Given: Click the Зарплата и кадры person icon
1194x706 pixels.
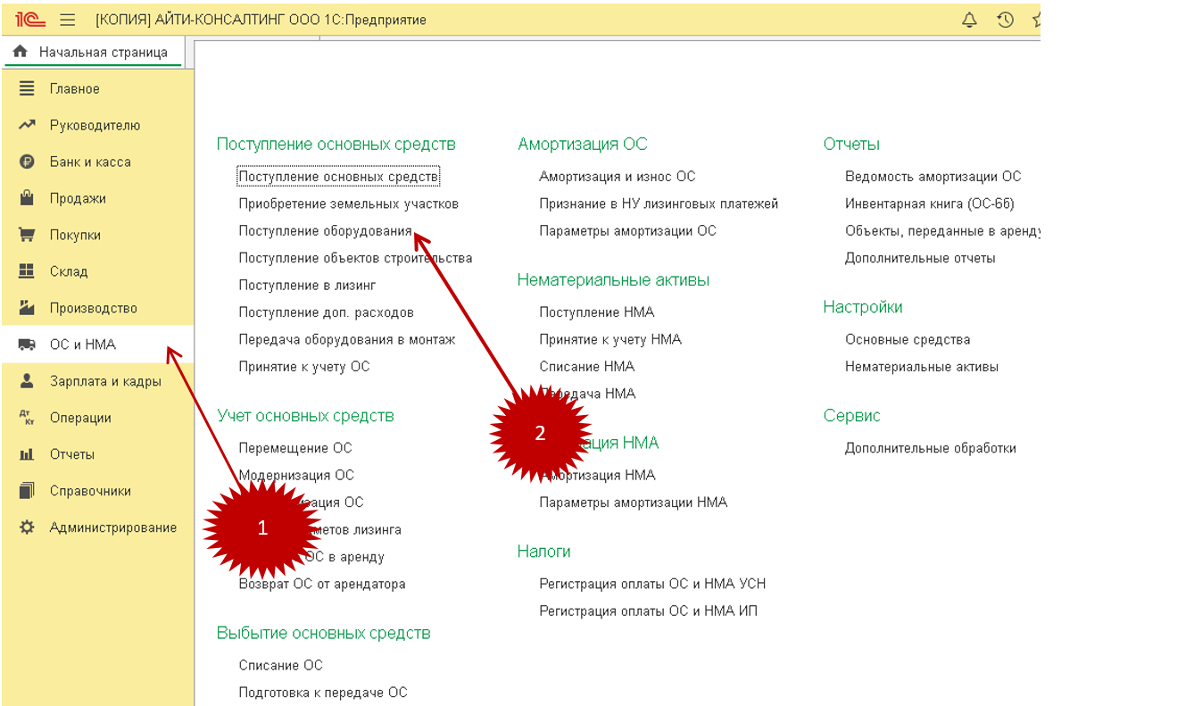Looking at the screenshot, I should click(x=27, y=381).
